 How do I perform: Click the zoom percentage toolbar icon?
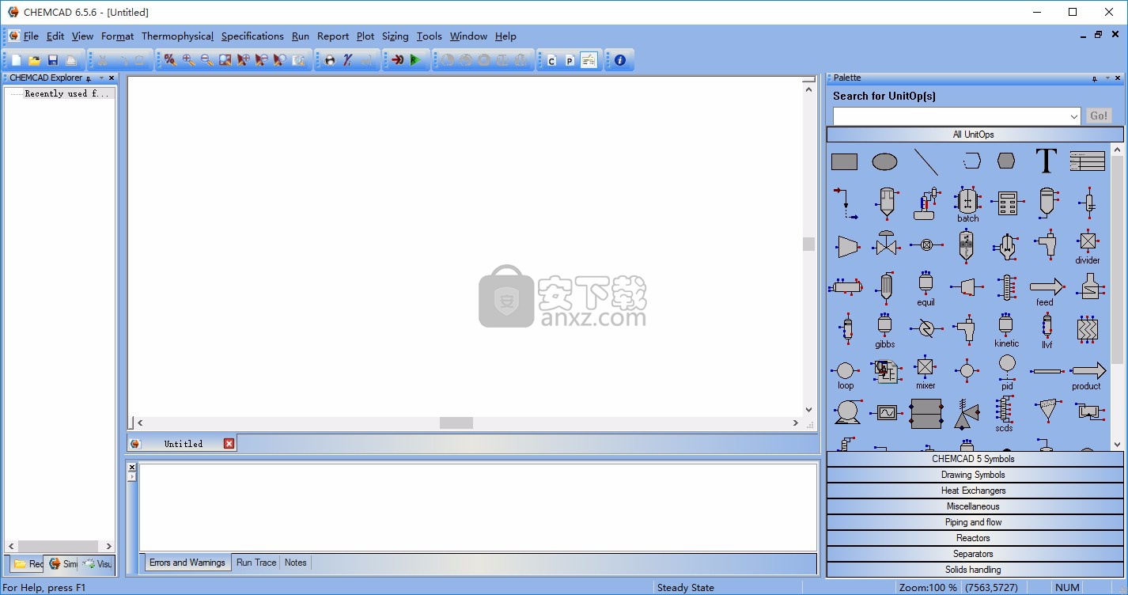[x=170, y=60]
